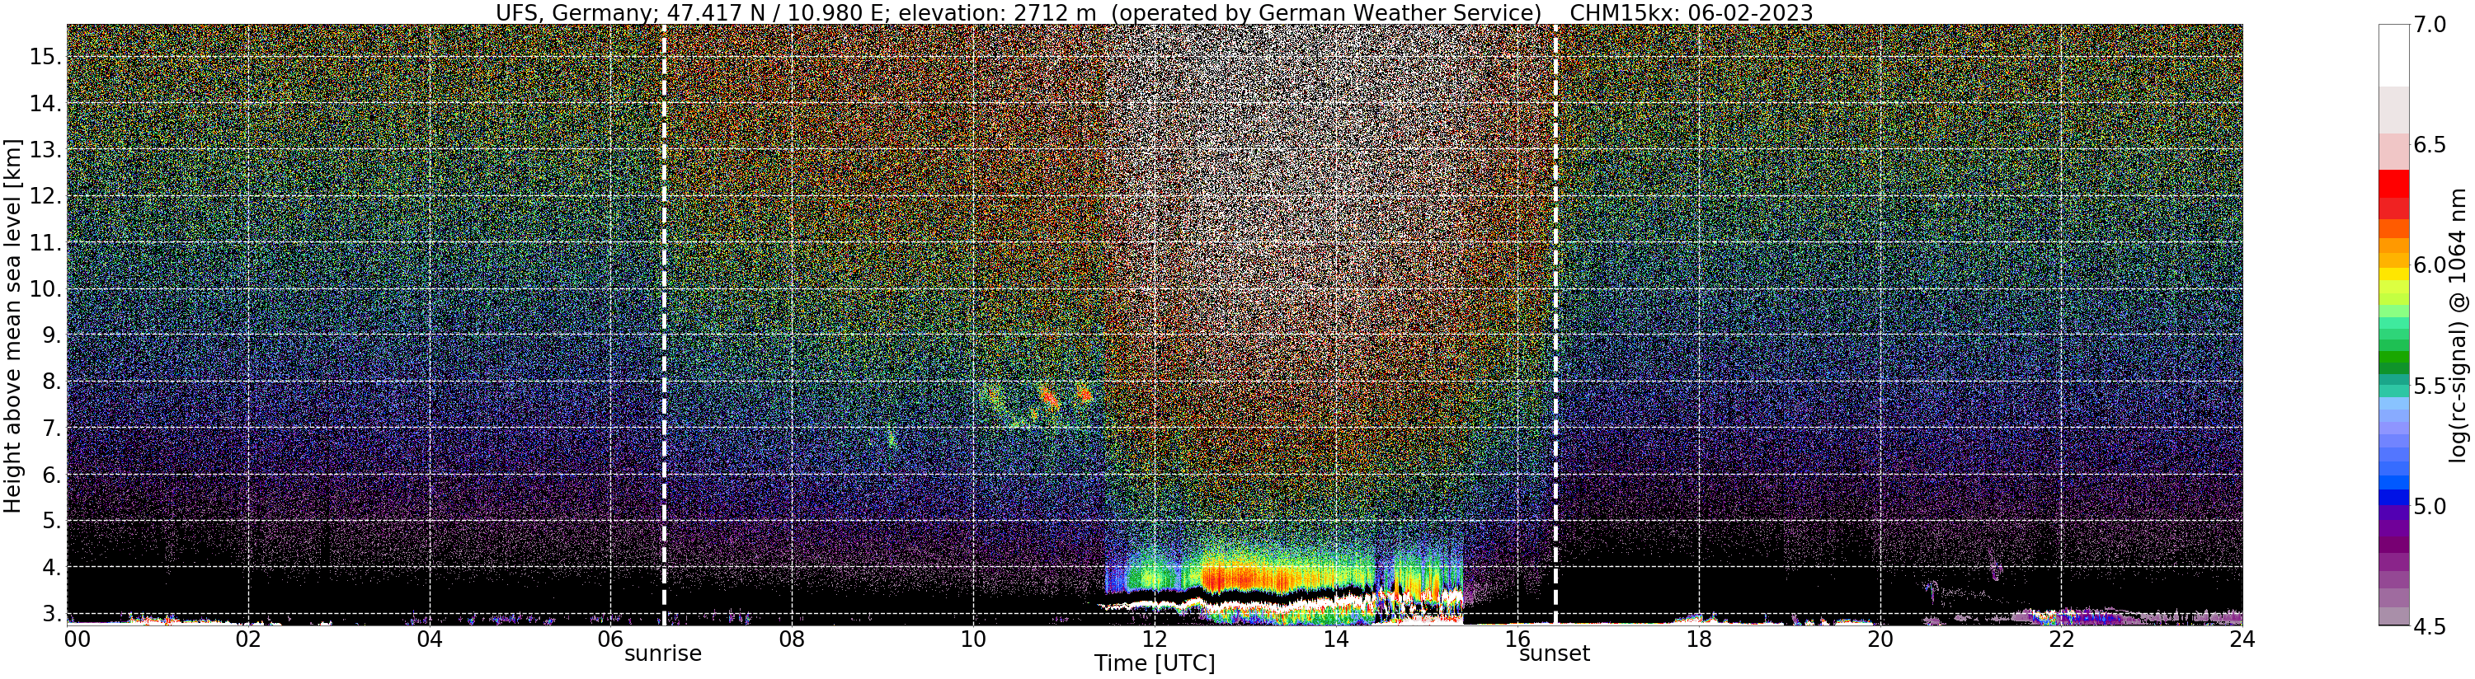The height and width of the screenshot is (679, 2475).
Task: Click the y-axis tick label '5.'
Action: click(50, 522)
